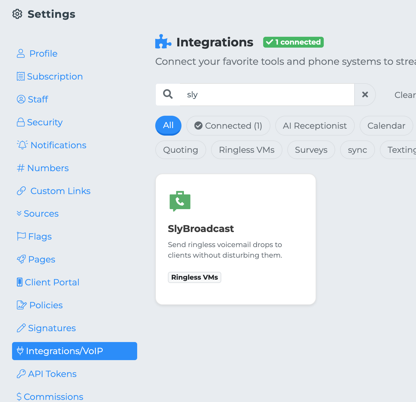Click the Ringless VMs tag on SlyBroadcast card
Image resolution: width=416 pixels, height=402 pixels.
click(194, 277)
